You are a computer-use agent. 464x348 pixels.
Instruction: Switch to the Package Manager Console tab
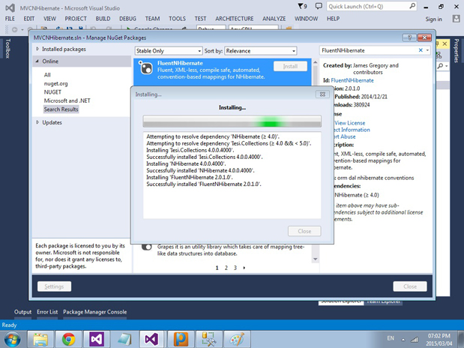tap(94, 312)
